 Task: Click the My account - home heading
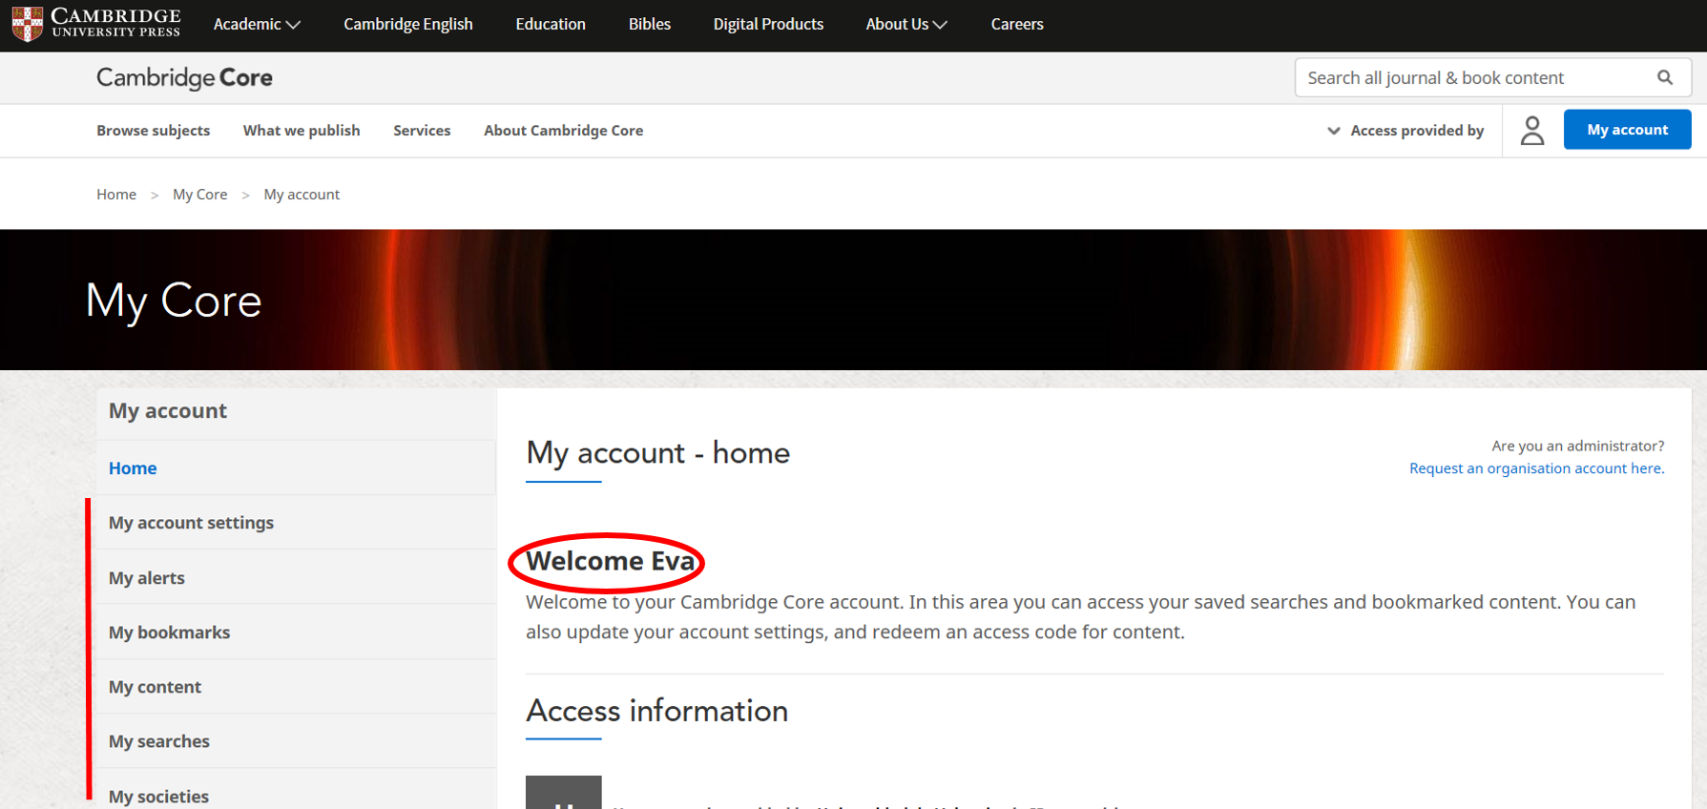coord(657,452)
